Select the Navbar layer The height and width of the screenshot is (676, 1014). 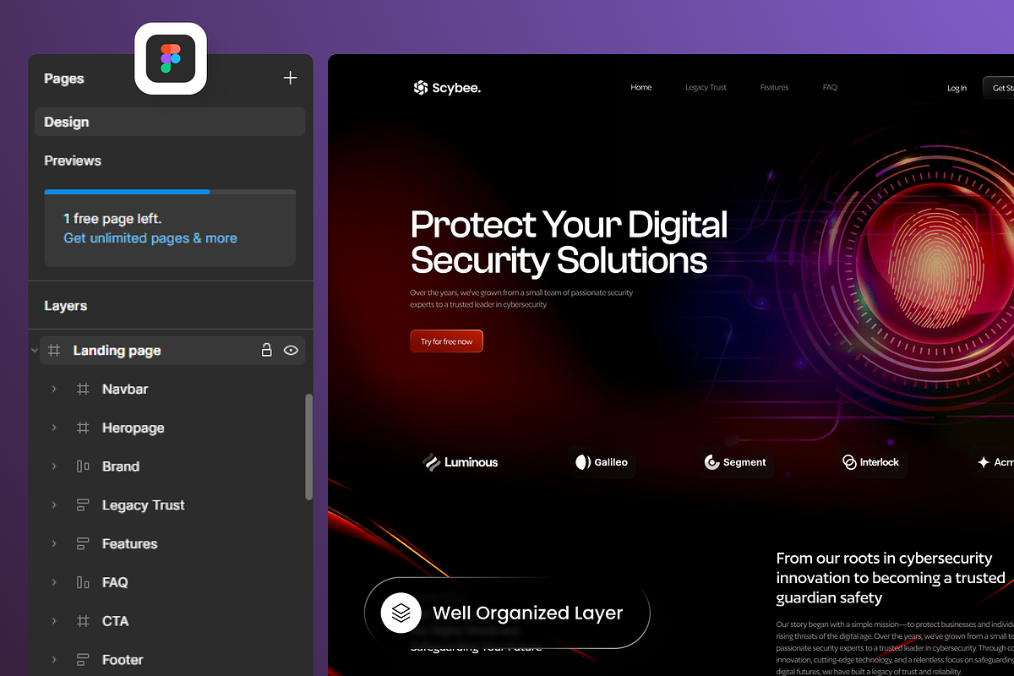pyautogui.click(x=125, y=389)
